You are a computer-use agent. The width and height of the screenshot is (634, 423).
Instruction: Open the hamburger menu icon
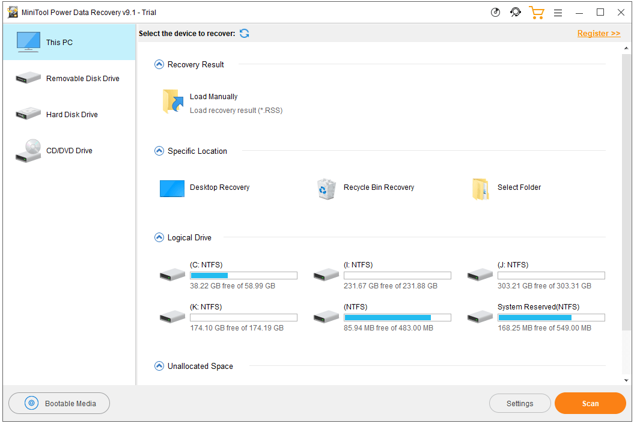pos(558,13)
